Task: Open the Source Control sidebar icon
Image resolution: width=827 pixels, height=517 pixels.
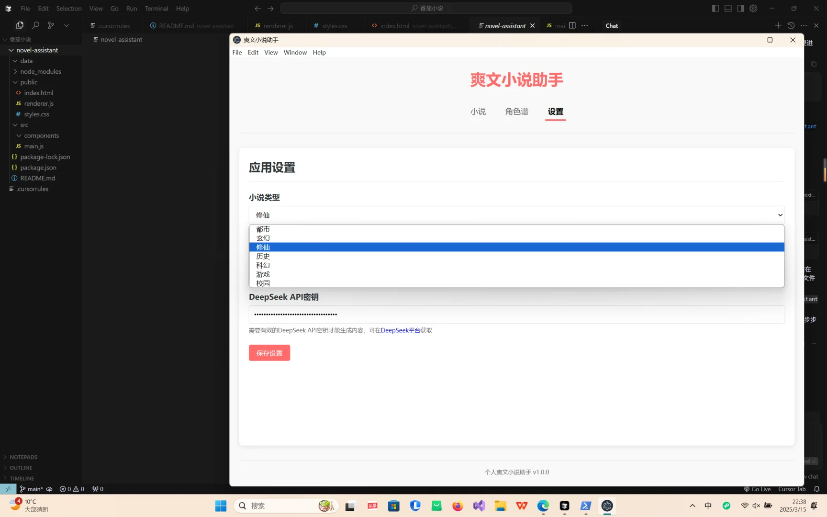Action: [51, 25]
